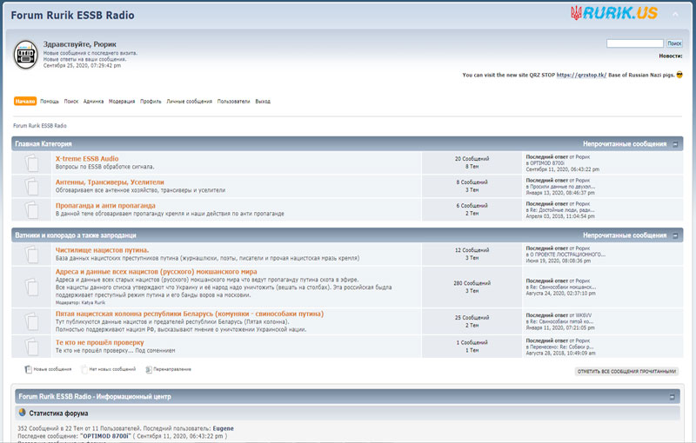Screen dimensions: 696x443
Task: Open the Модерация menu item
Action: click(x=122, y=102)
